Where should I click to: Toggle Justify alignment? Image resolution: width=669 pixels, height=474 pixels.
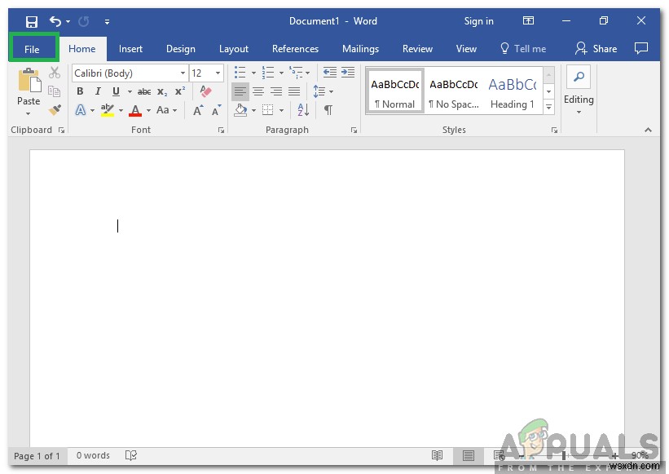point(294,91)
